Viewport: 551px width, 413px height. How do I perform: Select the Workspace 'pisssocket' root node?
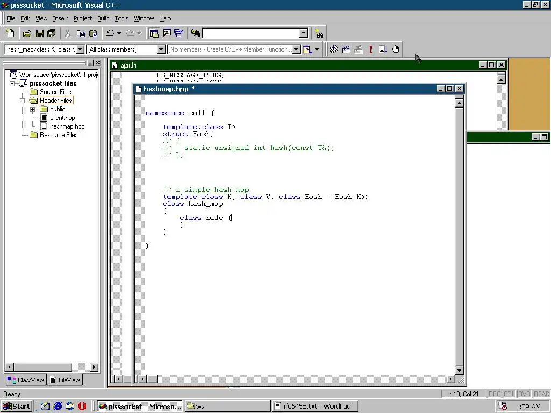coord(59,75)
